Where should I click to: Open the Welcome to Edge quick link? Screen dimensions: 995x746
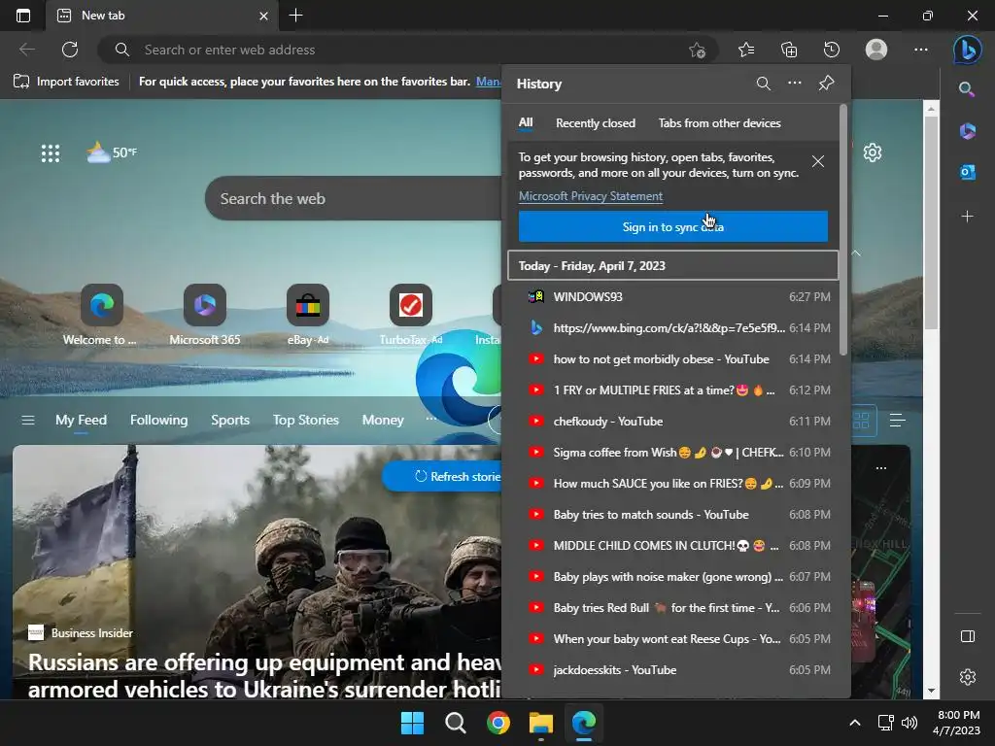click(101, 316)
